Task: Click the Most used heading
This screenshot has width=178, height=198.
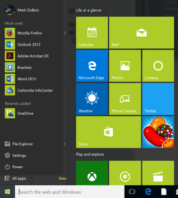Action: pos(13,23)
